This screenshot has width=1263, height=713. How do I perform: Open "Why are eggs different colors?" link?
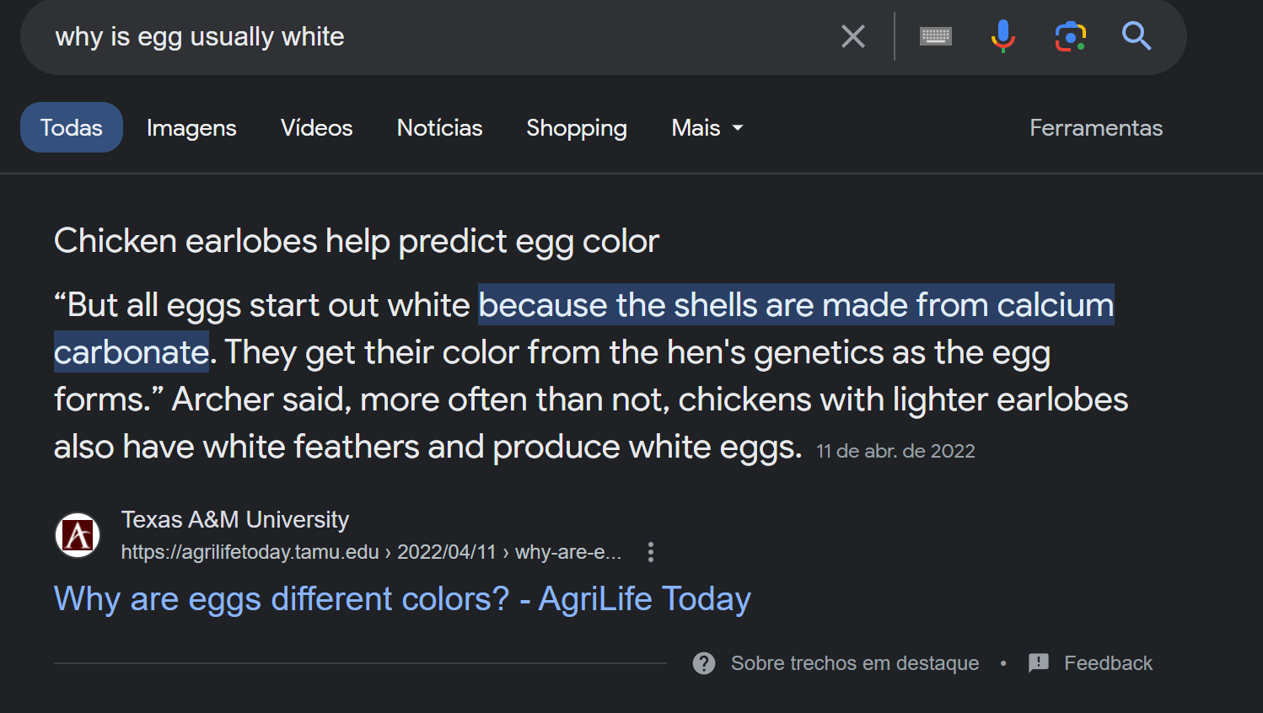pyautogui.click(x=402, y=599)
